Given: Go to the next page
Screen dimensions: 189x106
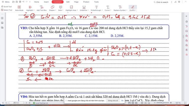Looking at the screenshot, I should click(26, 103).
